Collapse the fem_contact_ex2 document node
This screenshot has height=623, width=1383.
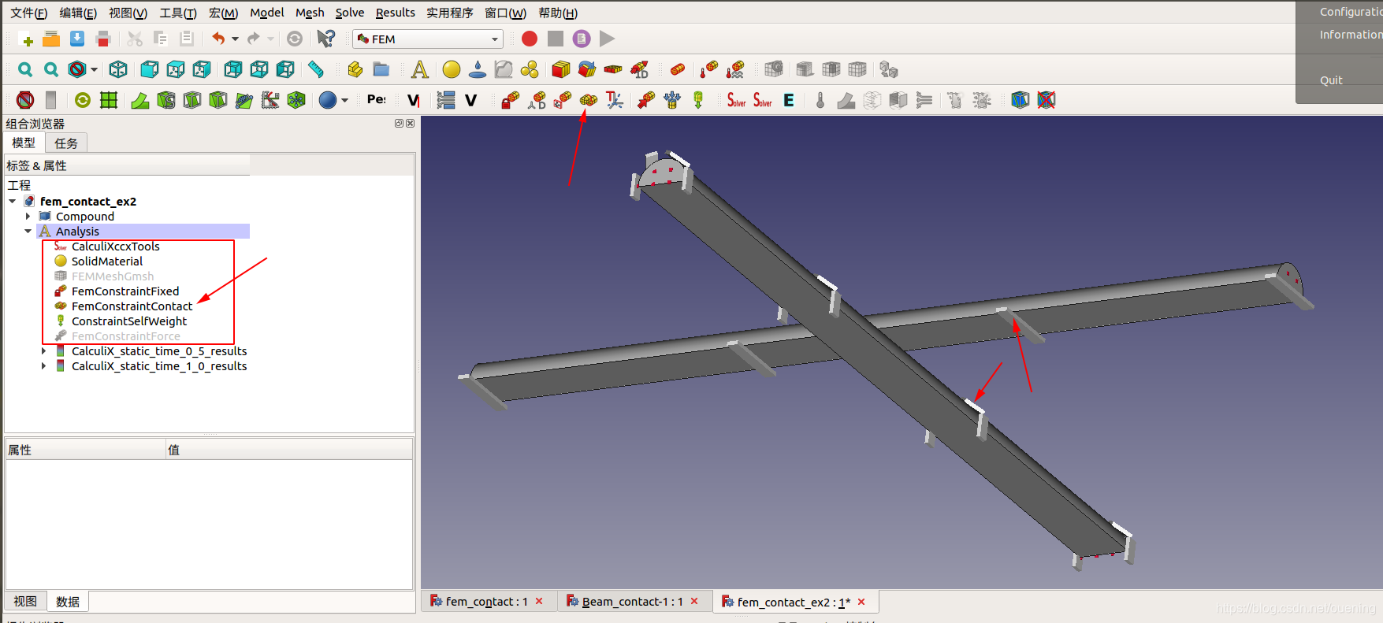[x=13, y=201]
